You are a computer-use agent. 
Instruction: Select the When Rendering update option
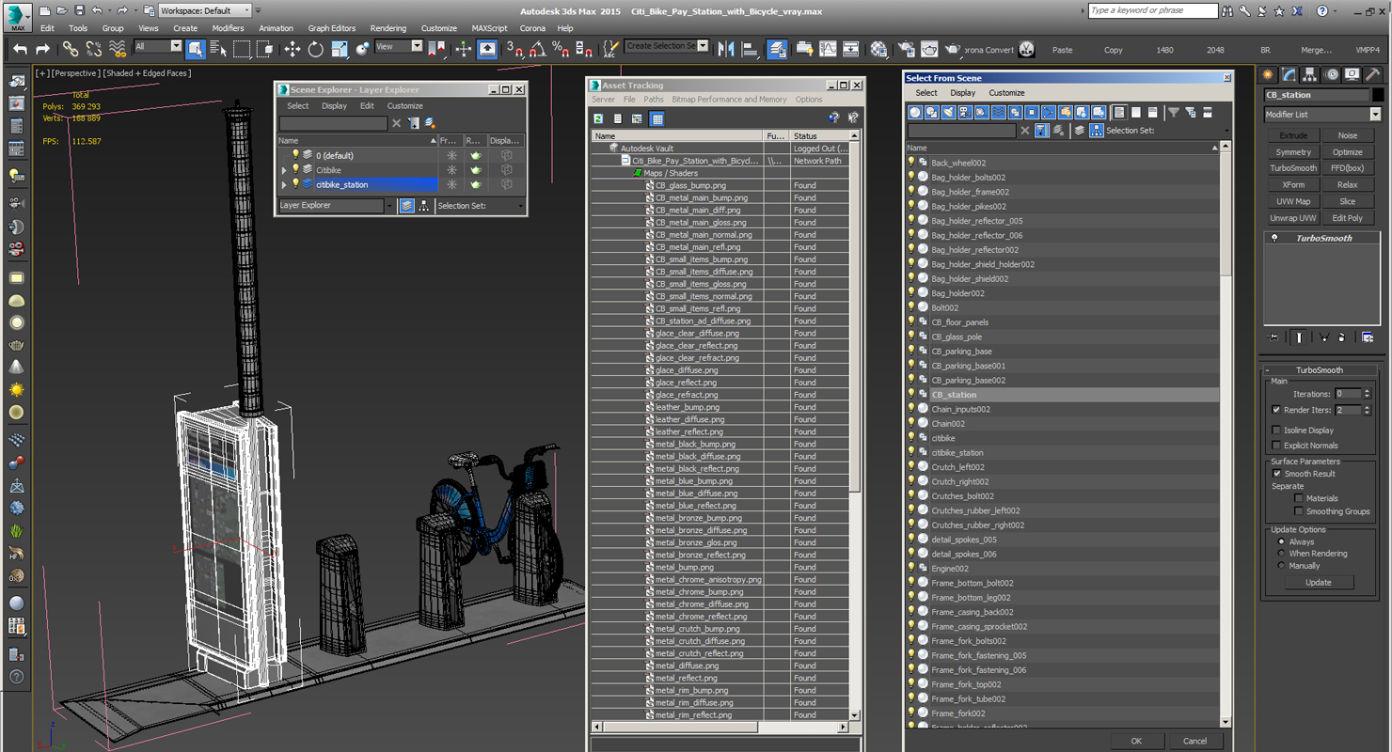[1281, 554]
